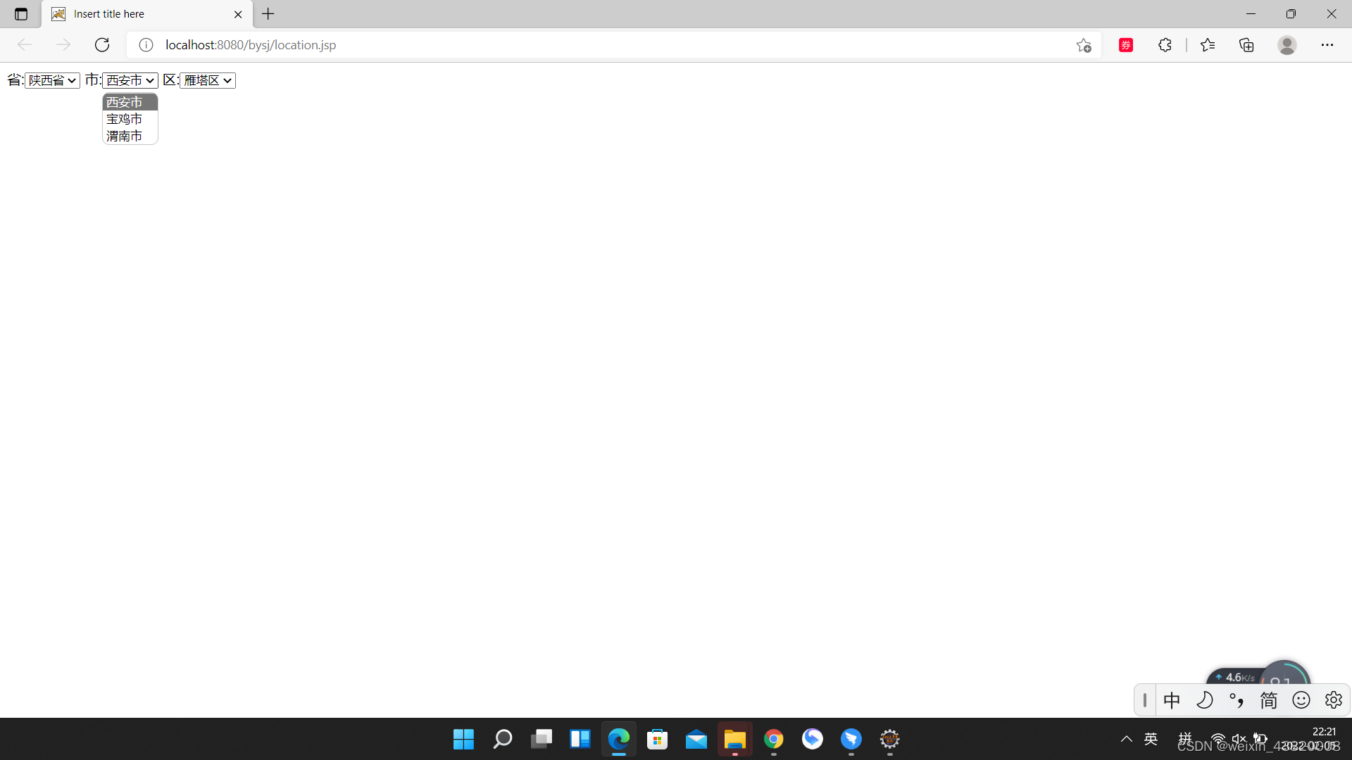Click the site information icon

[x=146, y=45]
